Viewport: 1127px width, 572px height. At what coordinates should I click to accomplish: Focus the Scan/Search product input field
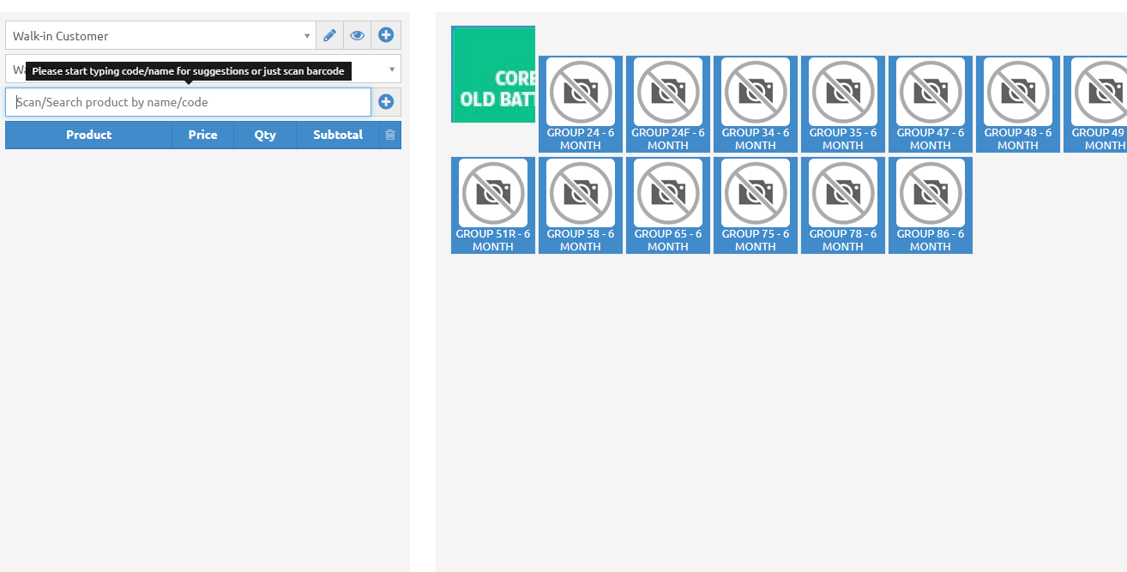point(189,102)
